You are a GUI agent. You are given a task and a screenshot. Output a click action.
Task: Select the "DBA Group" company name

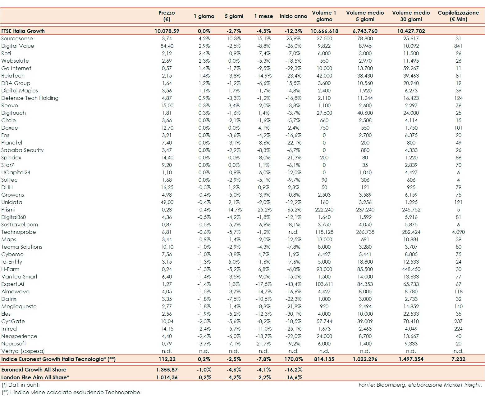[x=16, y=83]
